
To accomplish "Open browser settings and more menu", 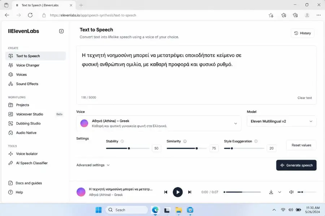I will (x=318, y=15).
